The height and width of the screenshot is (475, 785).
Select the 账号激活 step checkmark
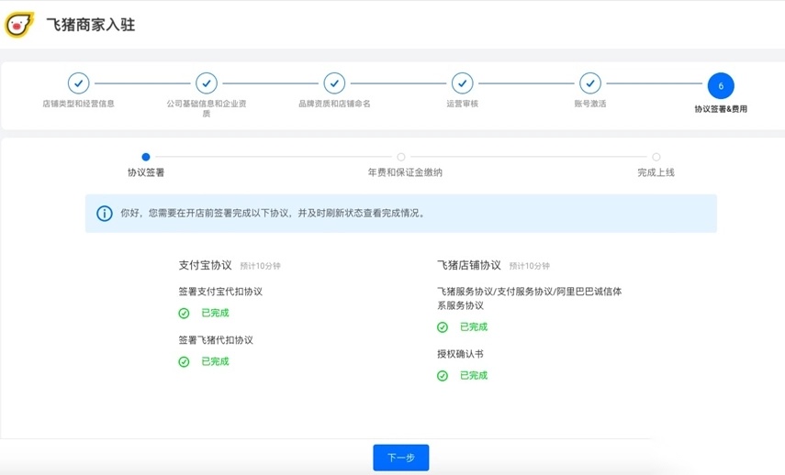pyautogui.click(x=590, y=83)
